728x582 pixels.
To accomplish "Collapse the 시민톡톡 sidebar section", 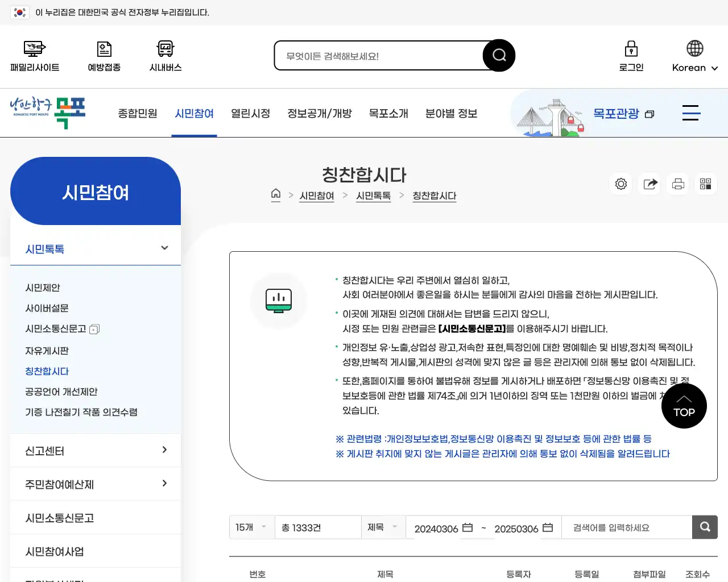I will 164,248.
